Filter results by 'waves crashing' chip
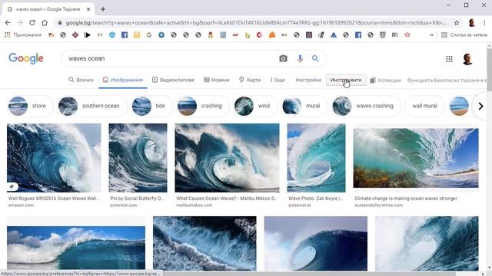Screen dimensions: 492x276 coord(366,106)
